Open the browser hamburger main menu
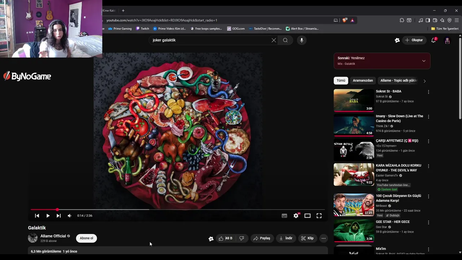Viewport: 462px width, 260px height. click(x=457, y=20)
